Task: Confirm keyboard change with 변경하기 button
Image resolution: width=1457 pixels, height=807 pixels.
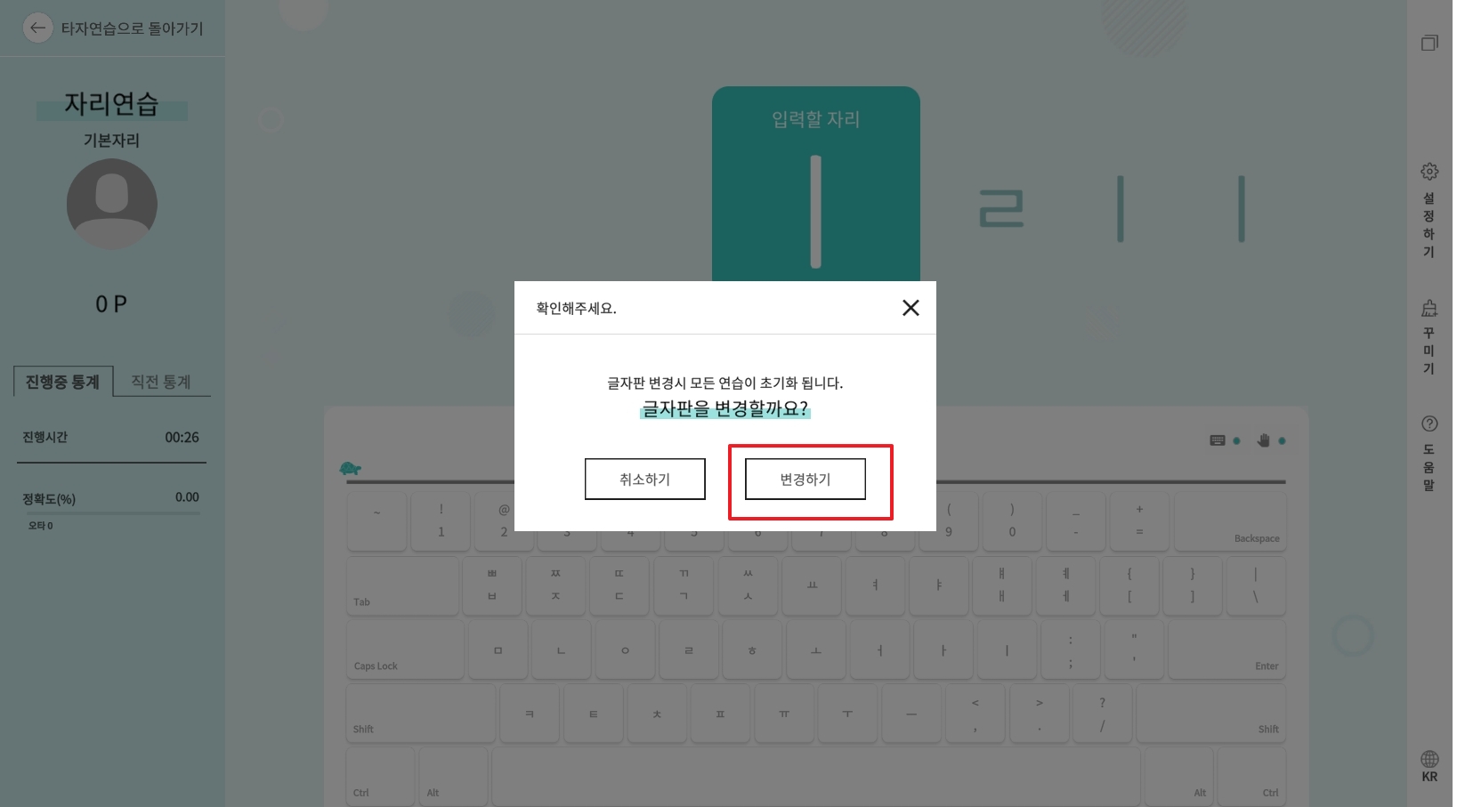Action: [x=805, y=479]
